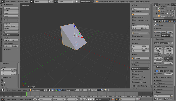Toggle Wedge selectability cursor icon

170,16
